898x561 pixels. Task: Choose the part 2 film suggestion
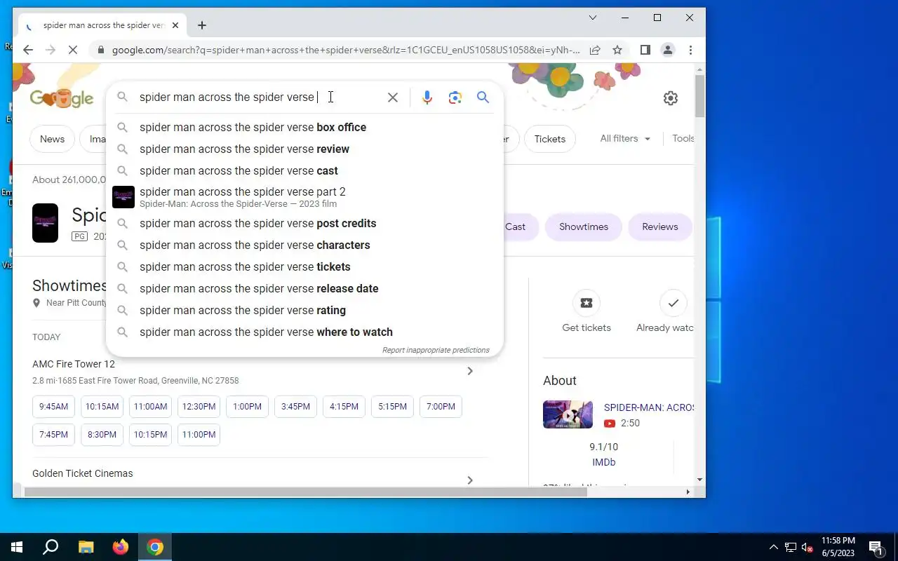(304, 197)
